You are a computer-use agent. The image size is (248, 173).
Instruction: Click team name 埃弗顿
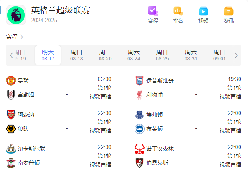[x=154, y=115]
